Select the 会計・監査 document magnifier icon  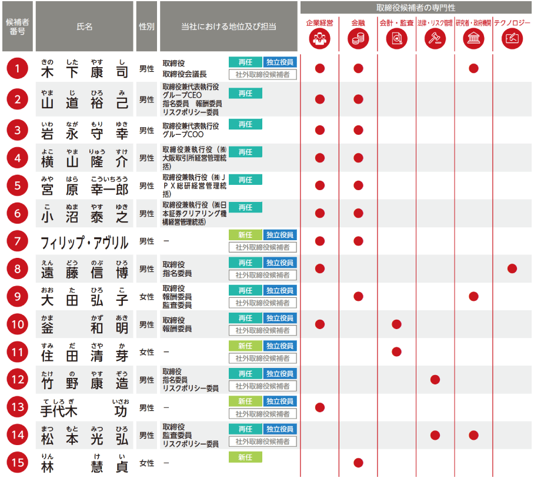coord(396,39)
